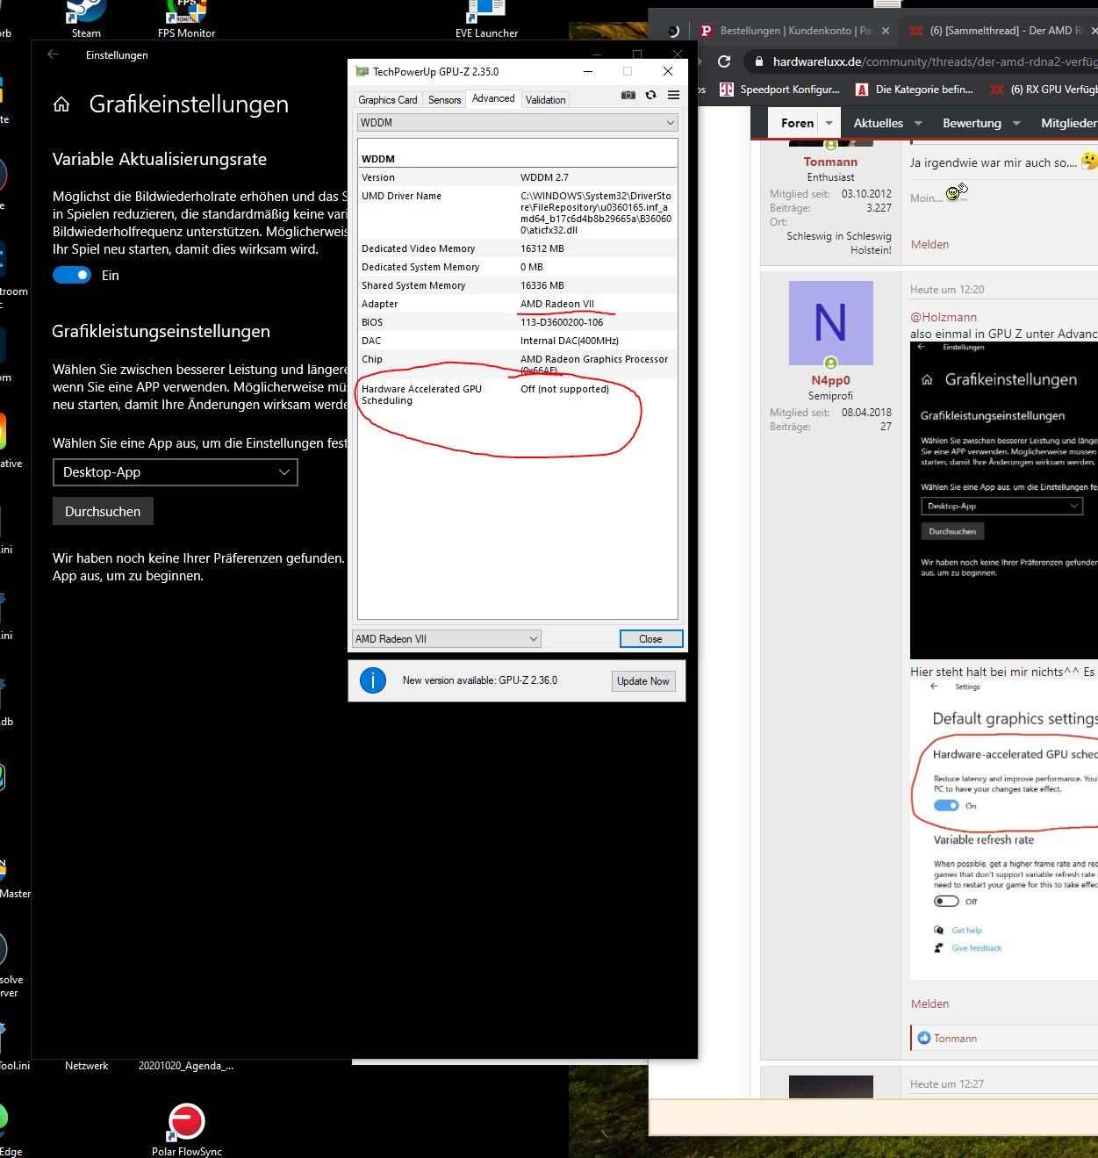Viewport: 1098px width, 1158px height.
Task: Open the FPS Monitor desktop shortcut
Action: click(x=186, y=18)
